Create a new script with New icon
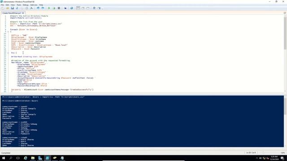 click(3, 8)
